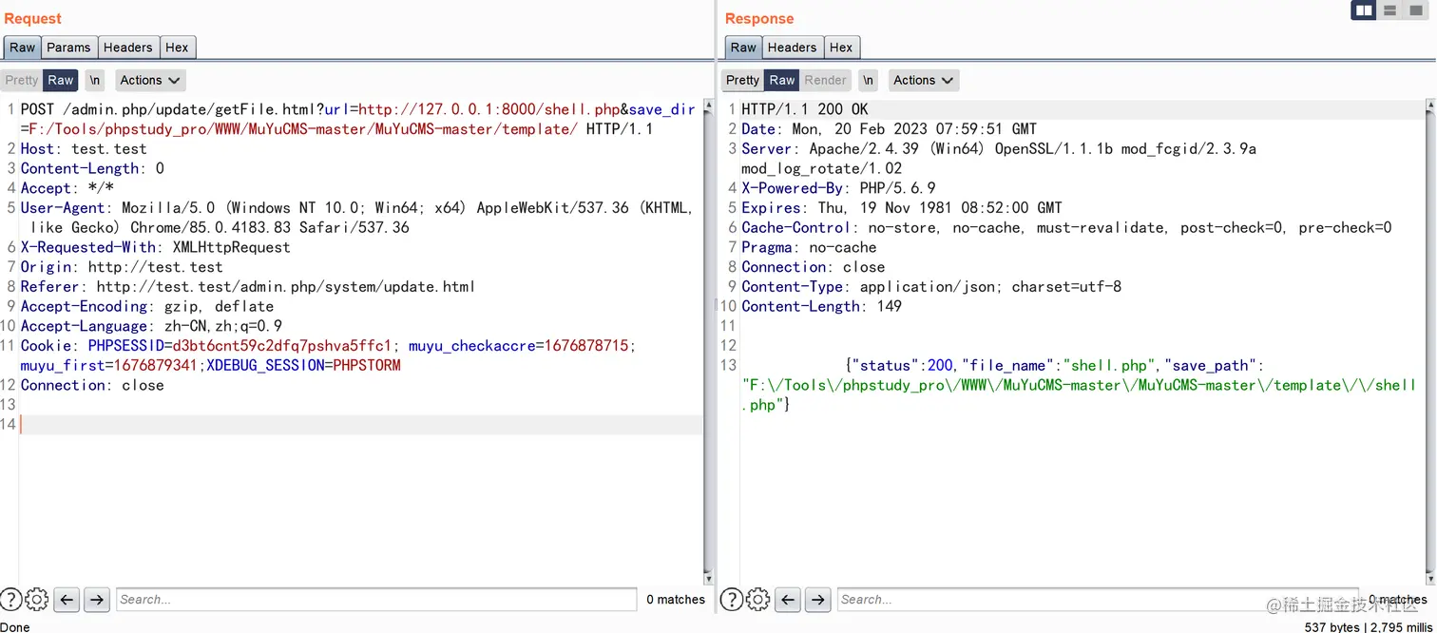Click Accept-Language header line
The width and height of the screenshot is (1437, 633).
[x=151, y=326]
